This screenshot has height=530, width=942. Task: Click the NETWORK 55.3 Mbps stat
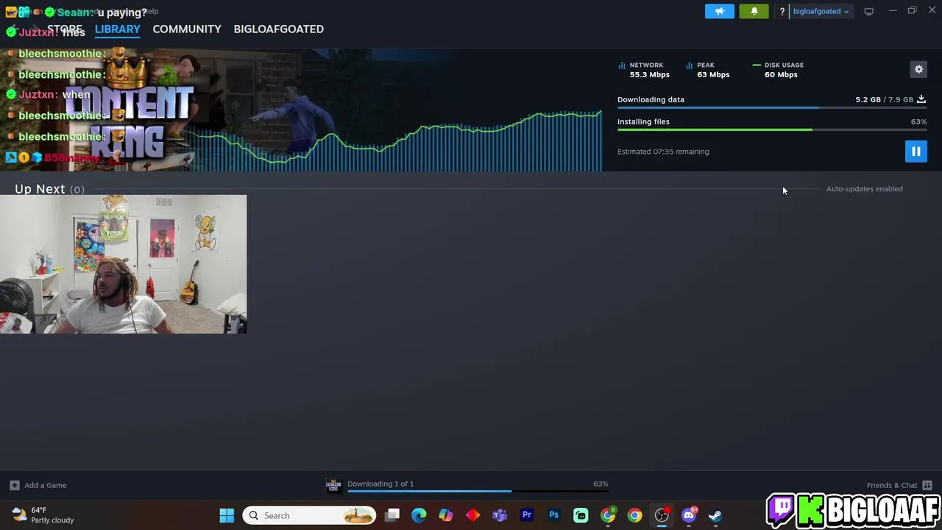(645, 70)
